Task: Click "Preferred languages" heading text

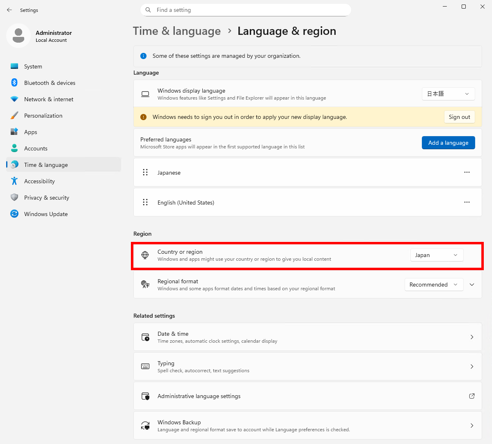Action: (166, 139)
